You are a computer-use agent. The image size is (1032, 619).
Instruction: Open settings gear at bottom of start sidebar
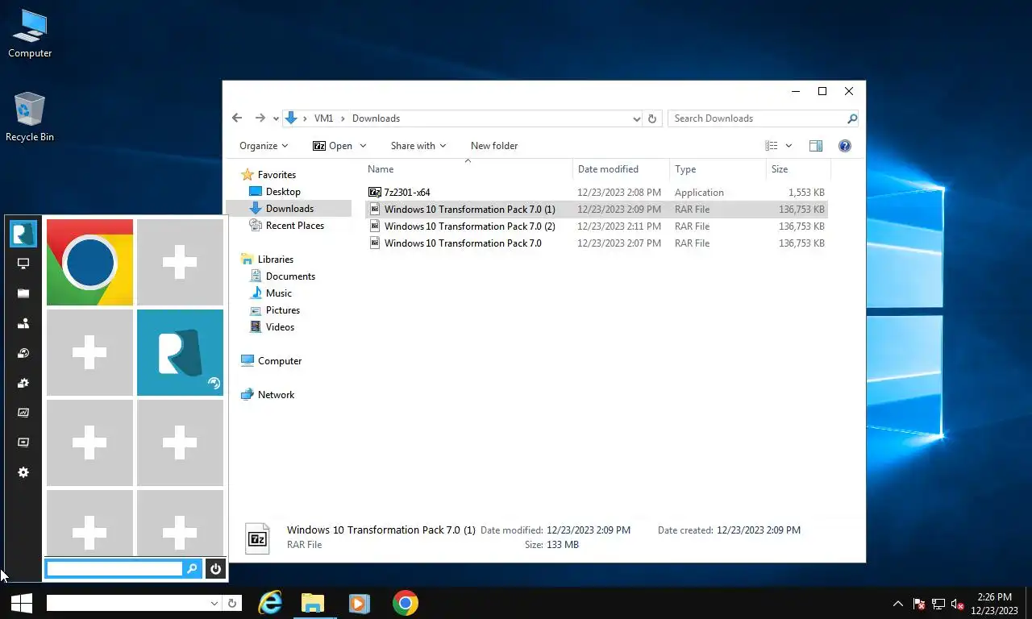pyautogui.click(x=23, y=472)
